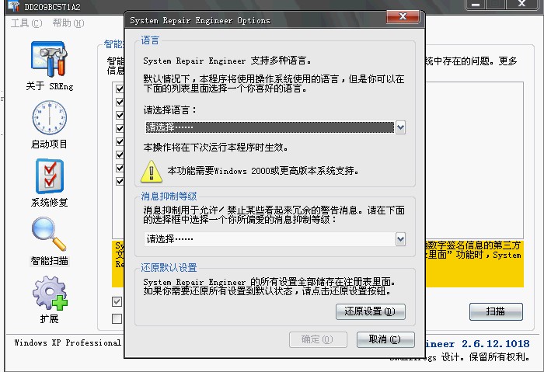Click the 取消(C) button
544x372 pixels.
[385, 339]
